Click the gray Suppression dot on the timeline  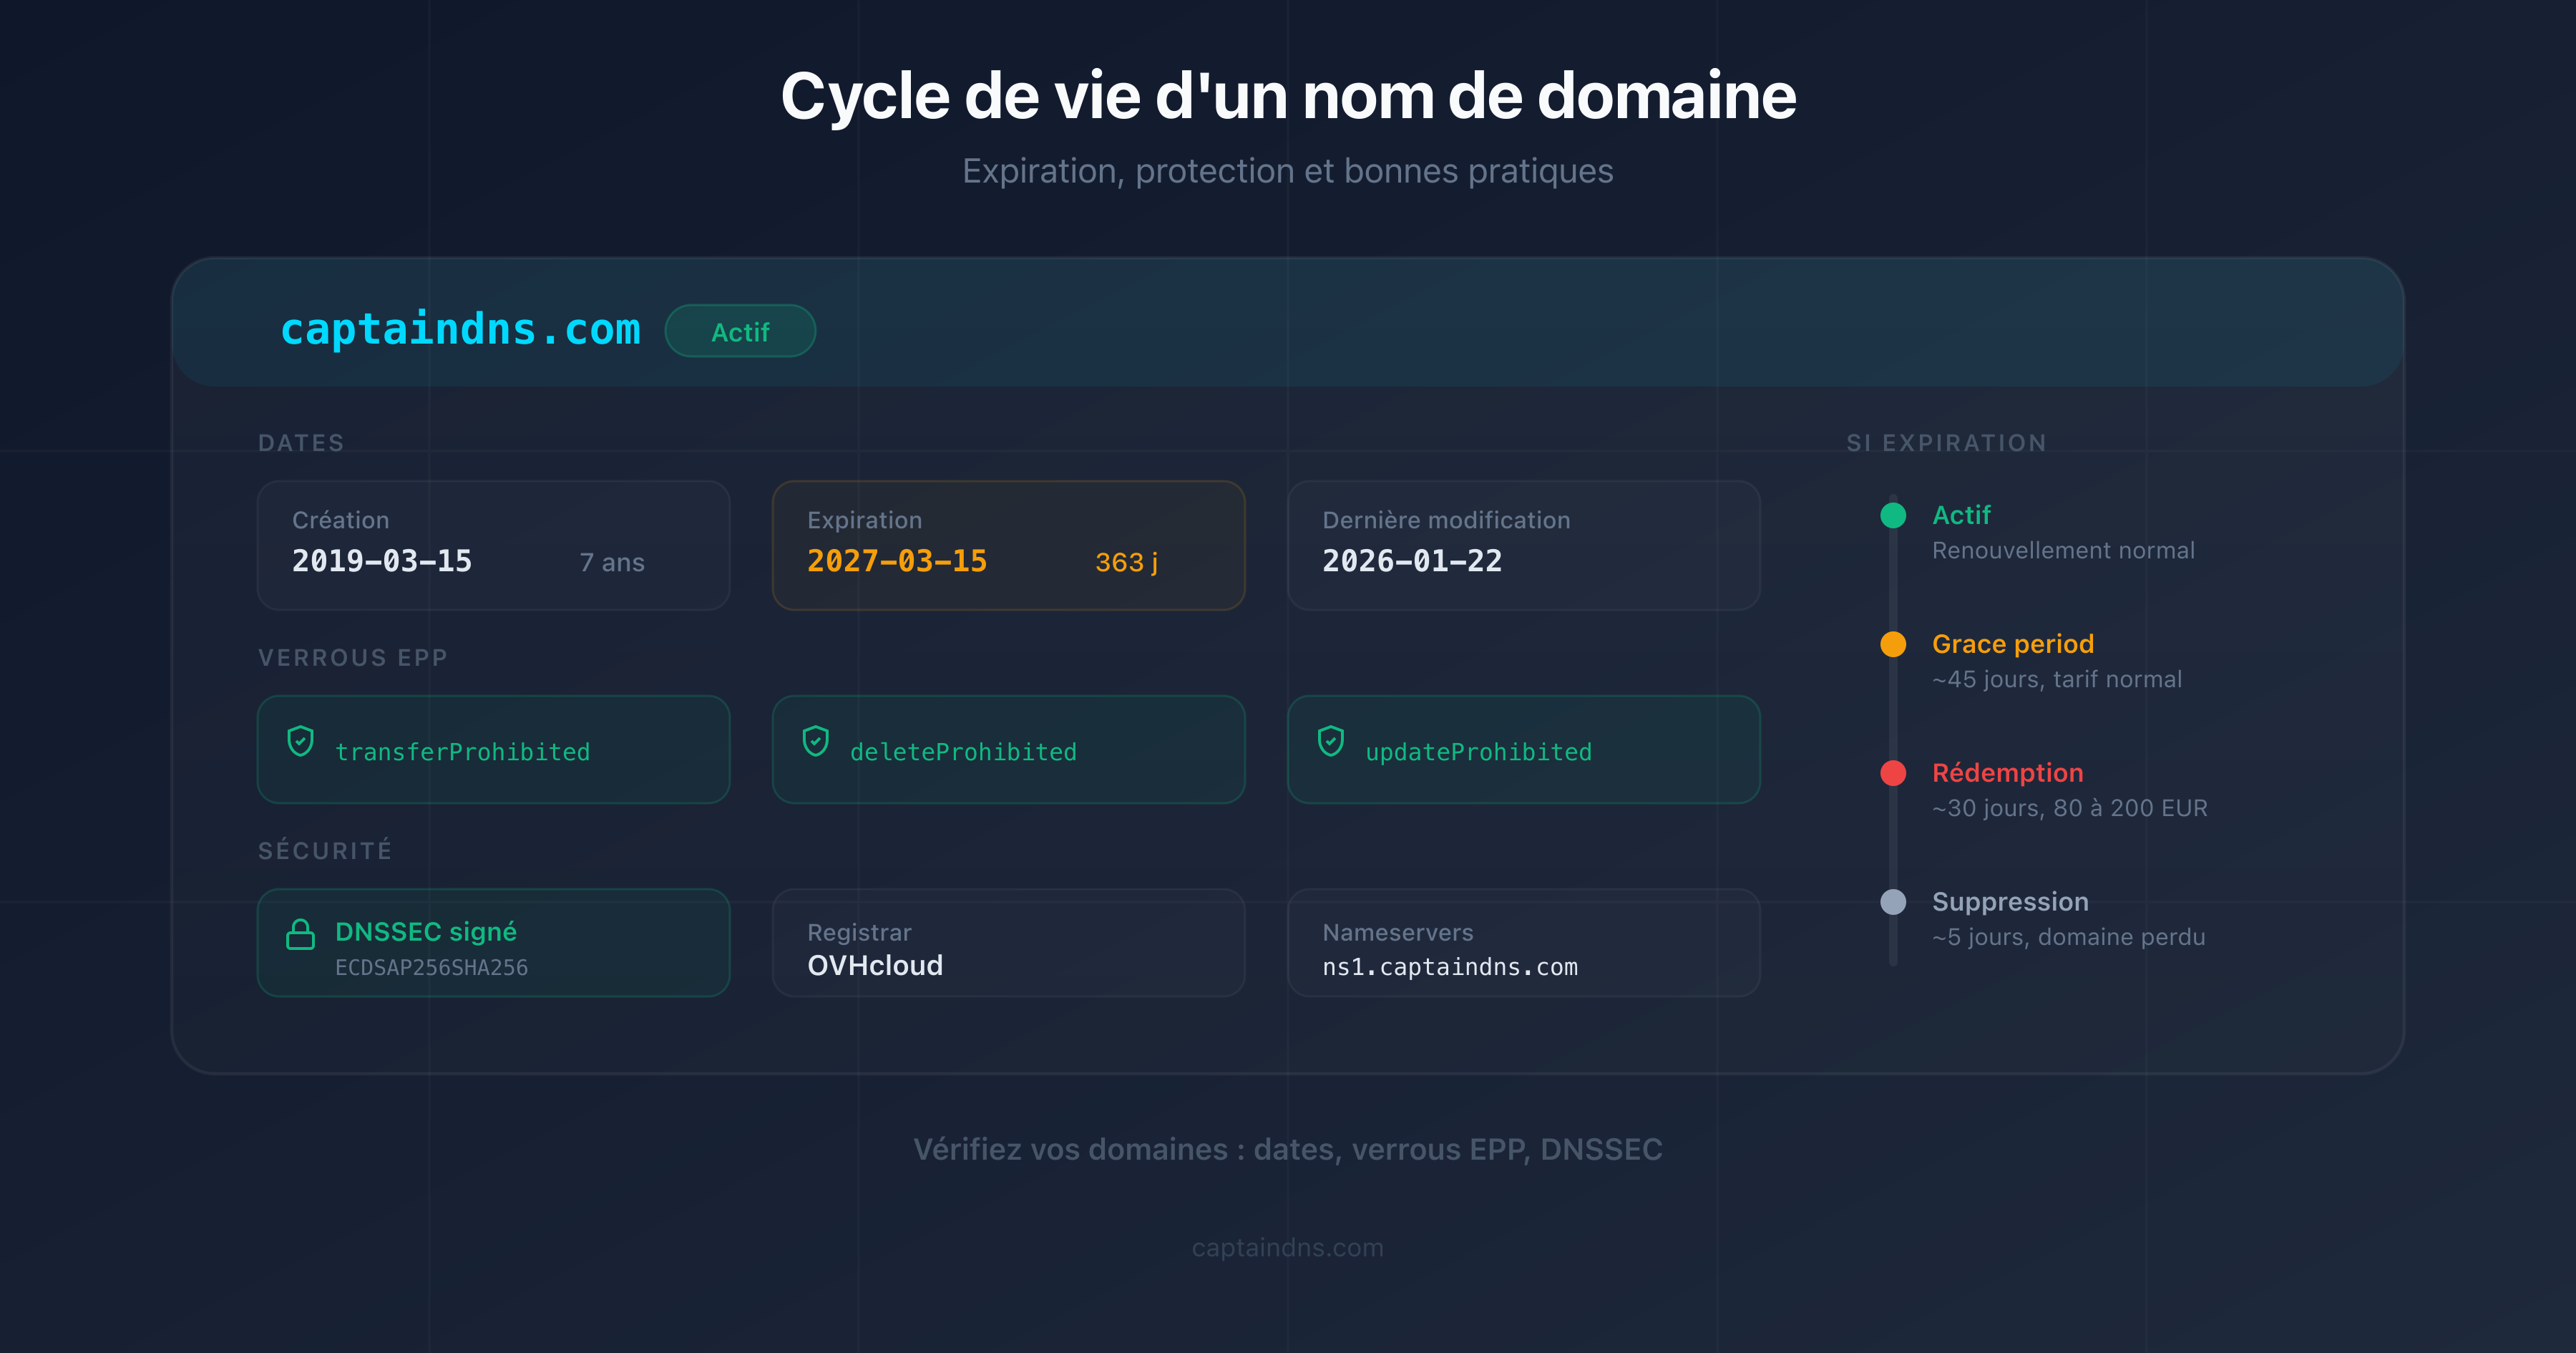click(x=1893, y=902)
